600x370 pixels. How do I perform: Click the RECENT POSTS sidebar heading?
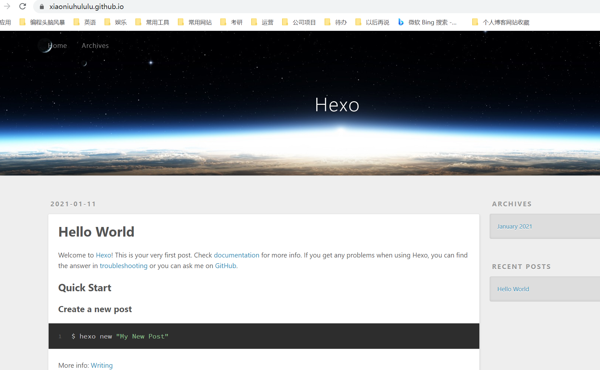(x=521, y=267)
